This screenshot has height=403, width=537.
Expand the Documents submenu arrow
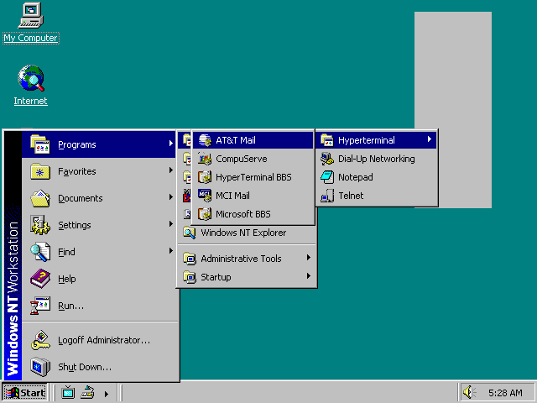171,197
